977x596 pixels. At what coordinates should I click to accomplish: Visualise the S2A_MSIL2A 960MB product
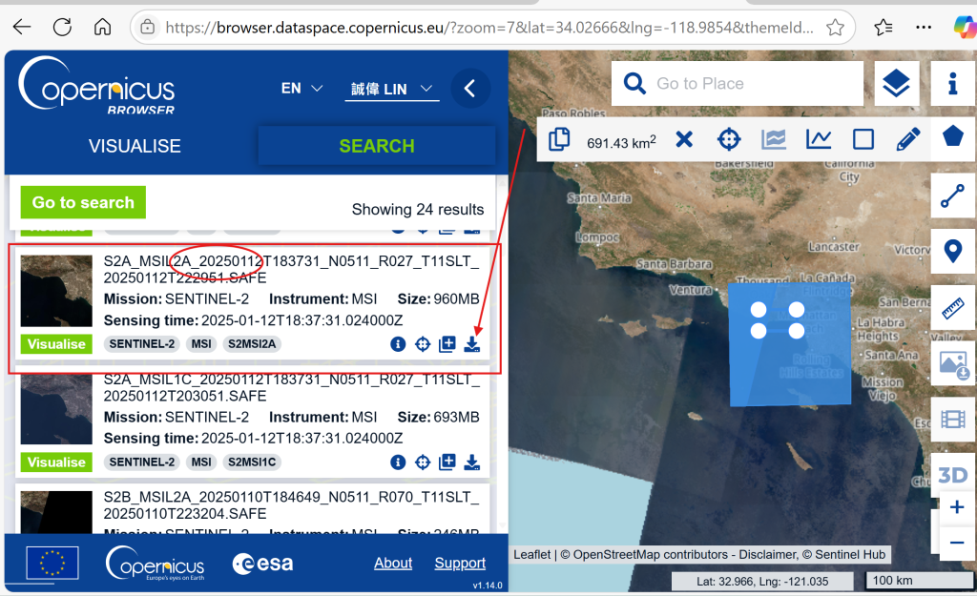point(56,344)
